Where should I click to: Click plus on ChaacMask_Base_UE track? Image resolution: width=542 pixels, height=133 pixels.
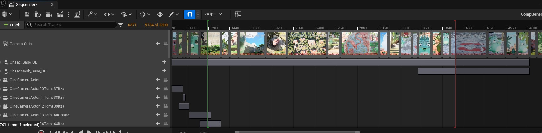[164, 71]
